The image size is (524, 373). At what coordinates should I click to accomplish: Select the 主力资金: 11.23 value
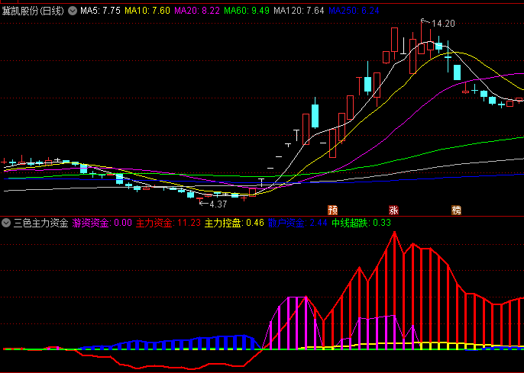(168, 223)
